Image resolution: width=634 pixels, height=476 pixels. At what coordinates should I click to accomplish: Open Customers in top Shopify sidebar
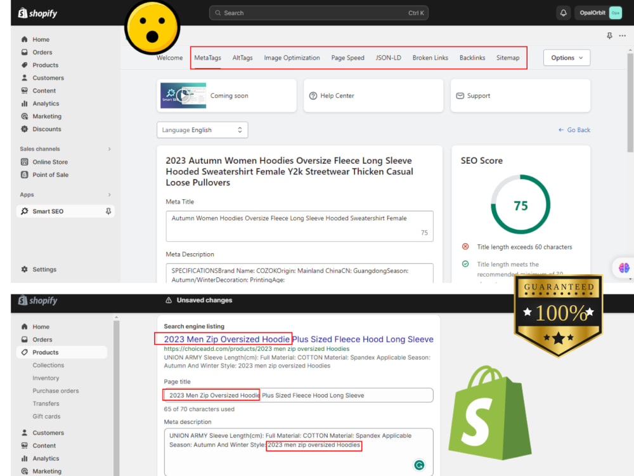point(48,77)
